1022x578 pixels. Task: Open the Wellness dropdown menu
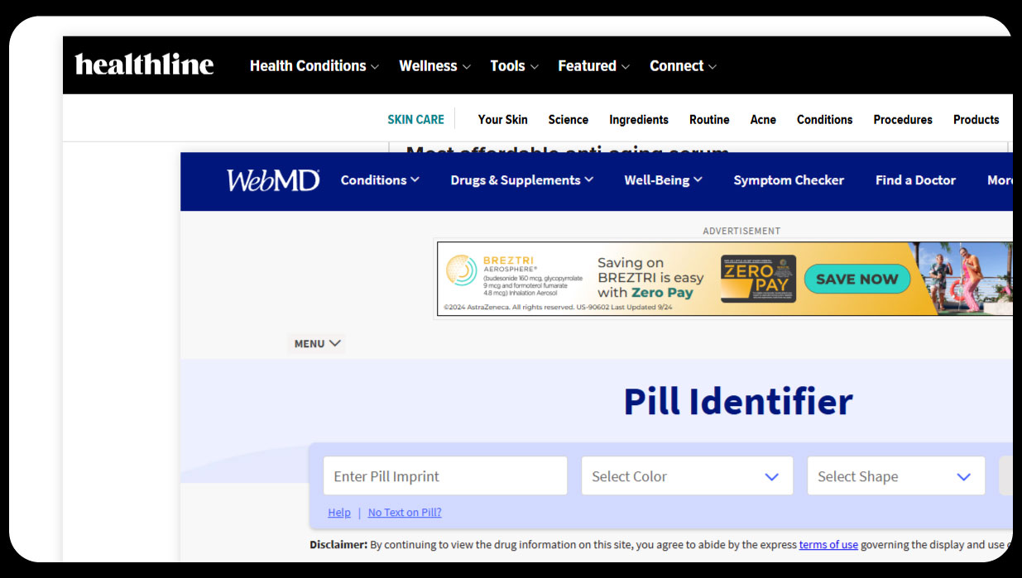434,66
